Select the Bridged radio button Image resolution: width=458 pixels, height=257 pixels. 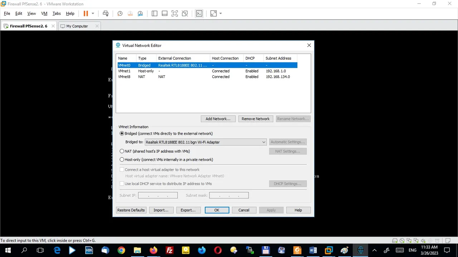tap(122, 133)
